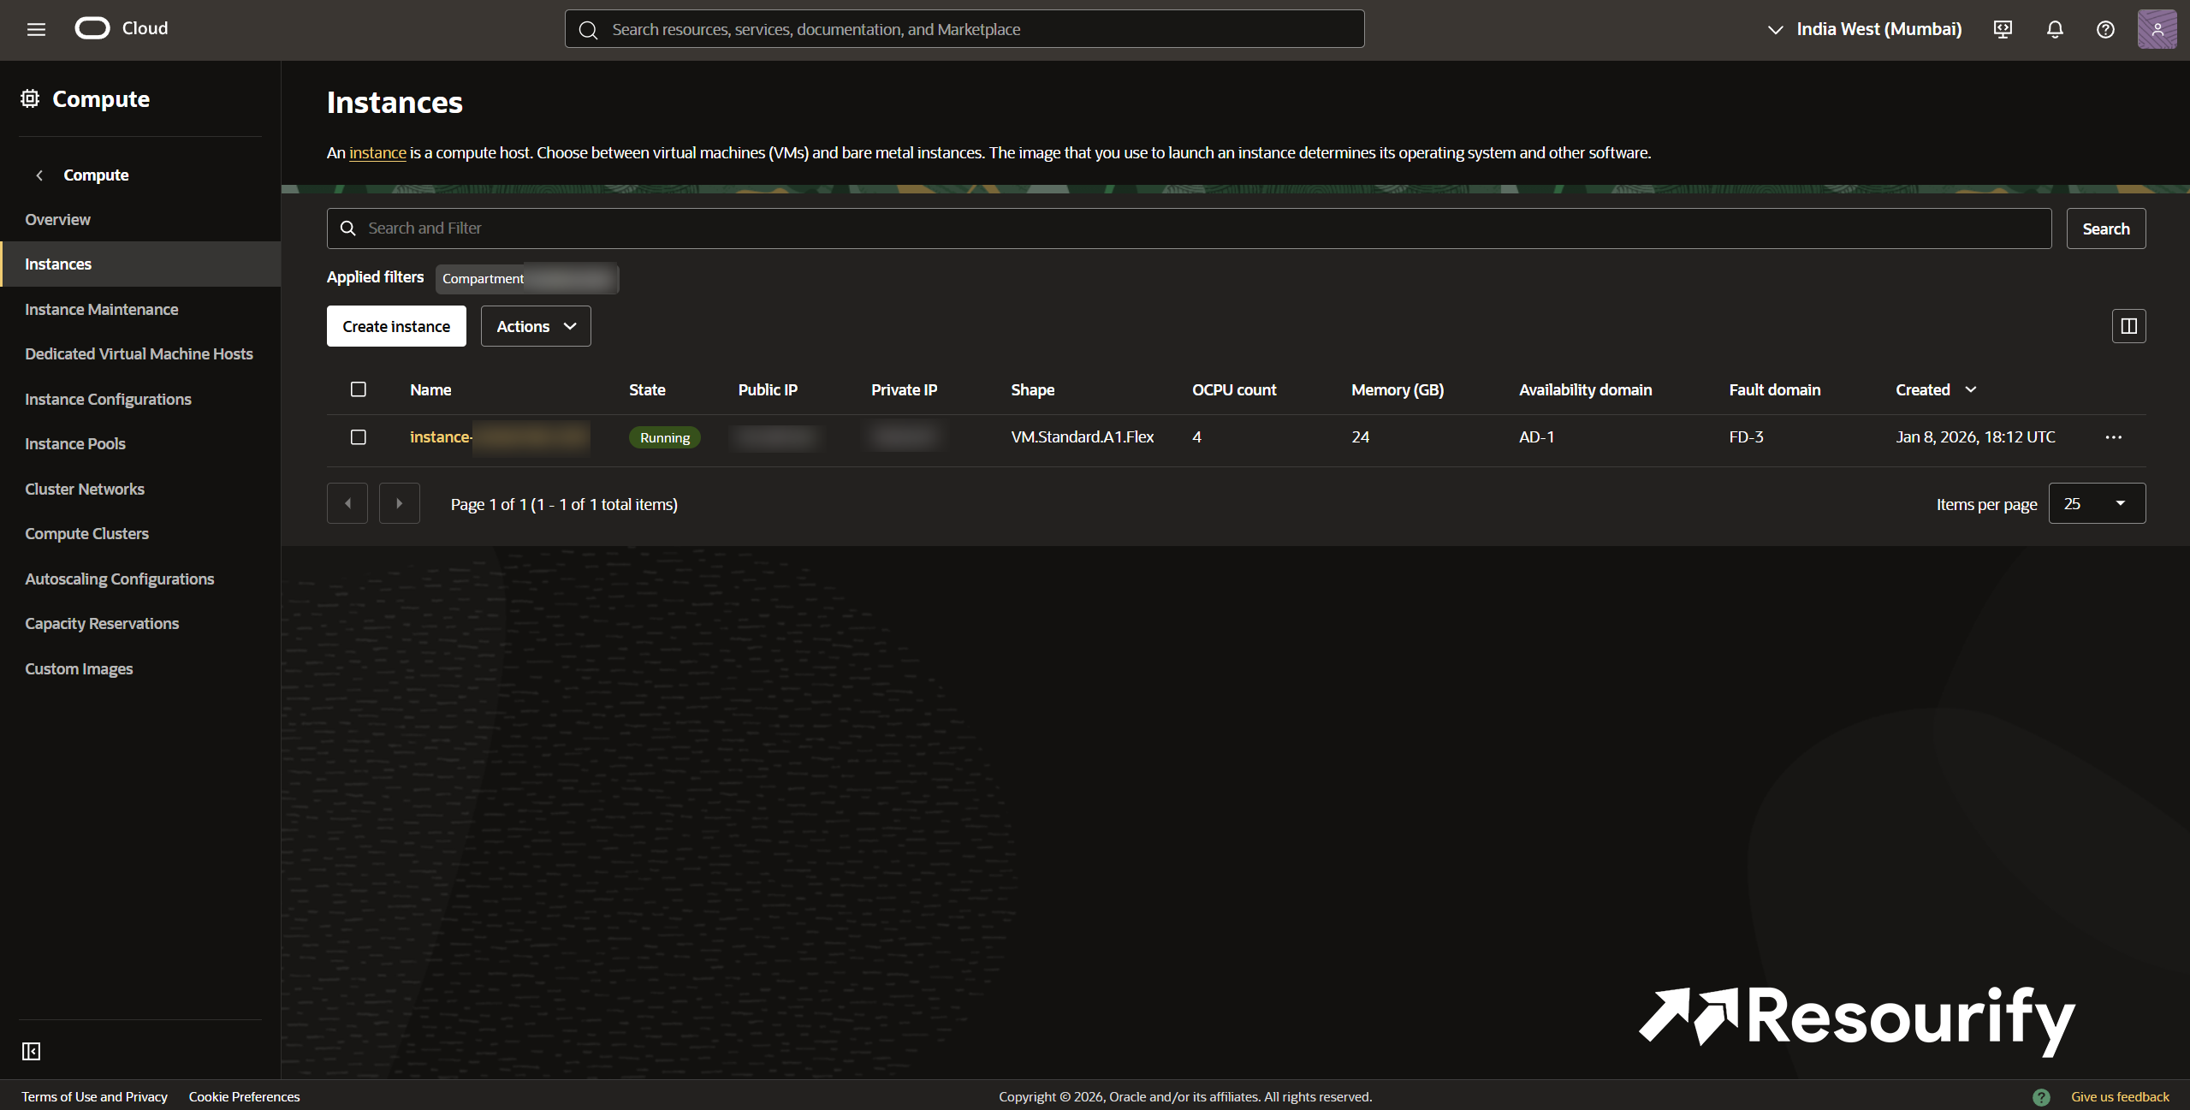The width and height of the screenshot is (2190, 1110).
Task: Open the help question mark menu
Action: [2105, 29]
